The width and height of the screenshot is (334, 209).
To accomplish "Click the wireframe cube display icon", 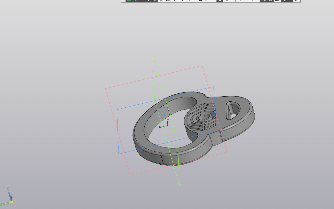I will 227,1.
